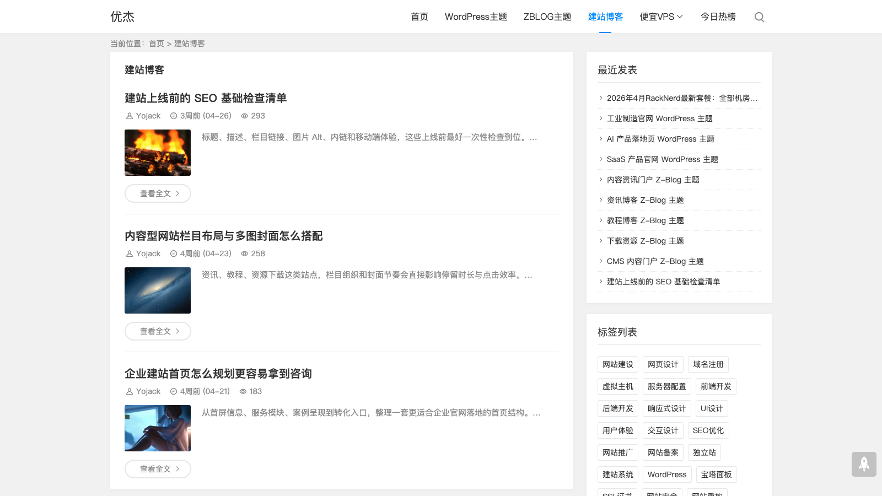Select the 用户体验 tag
Image resolution: width=882 pixels, height=496 pixels.
pyautogui.click(x=618, y=430)
